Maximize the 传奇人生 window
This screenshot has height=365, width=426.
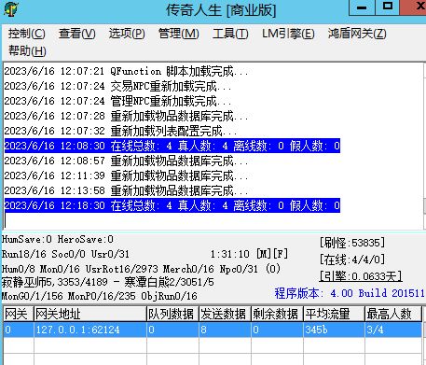coord(388,7)
